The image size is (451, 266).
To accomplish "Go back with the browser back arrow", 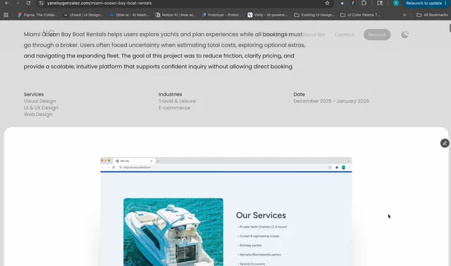I will [7, 3].
